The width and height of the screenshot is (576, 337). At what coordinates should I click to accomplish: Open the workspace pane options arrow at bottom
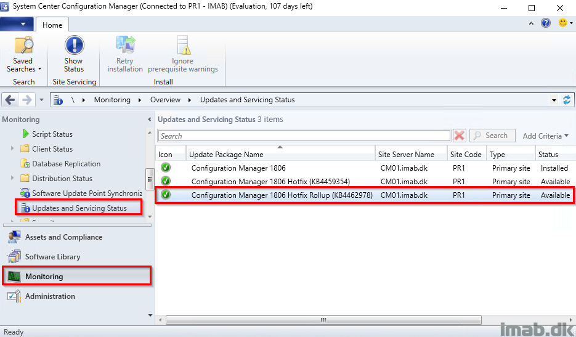pyautogui.click(x=150, y=315)
